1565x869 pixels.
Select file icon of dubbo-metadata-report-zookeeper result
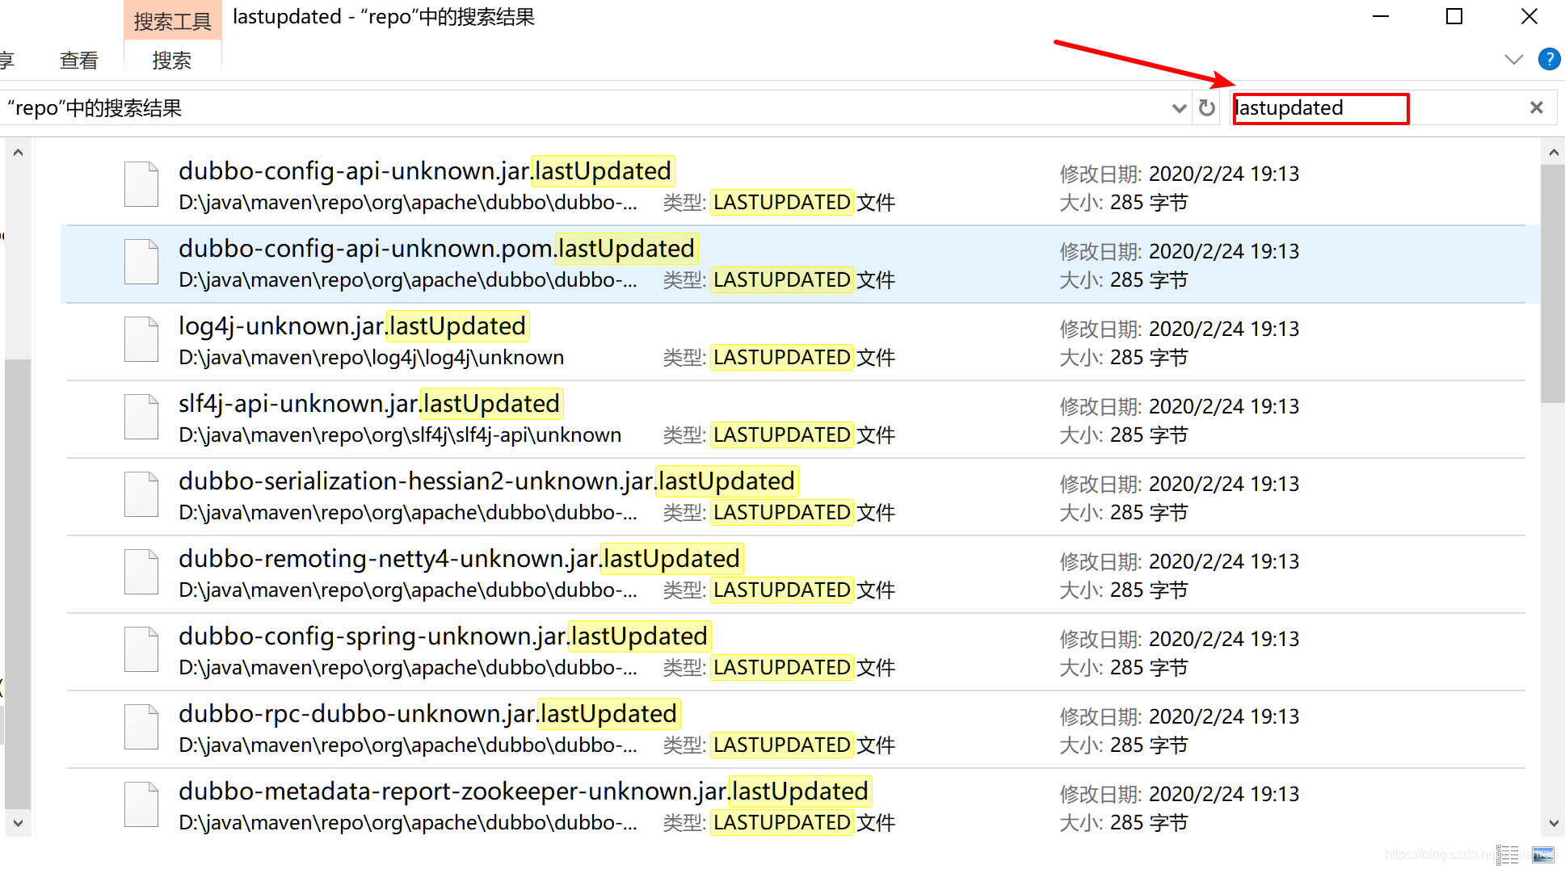coord(141,804)
